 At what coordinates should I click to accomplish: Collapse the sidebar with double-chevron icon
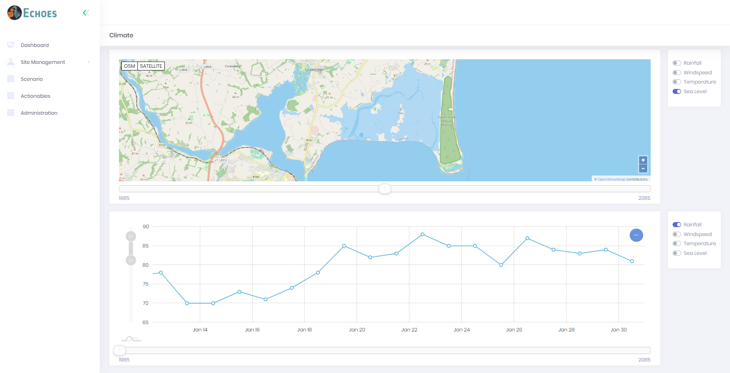pyautogui.click(x=86, y=13)
